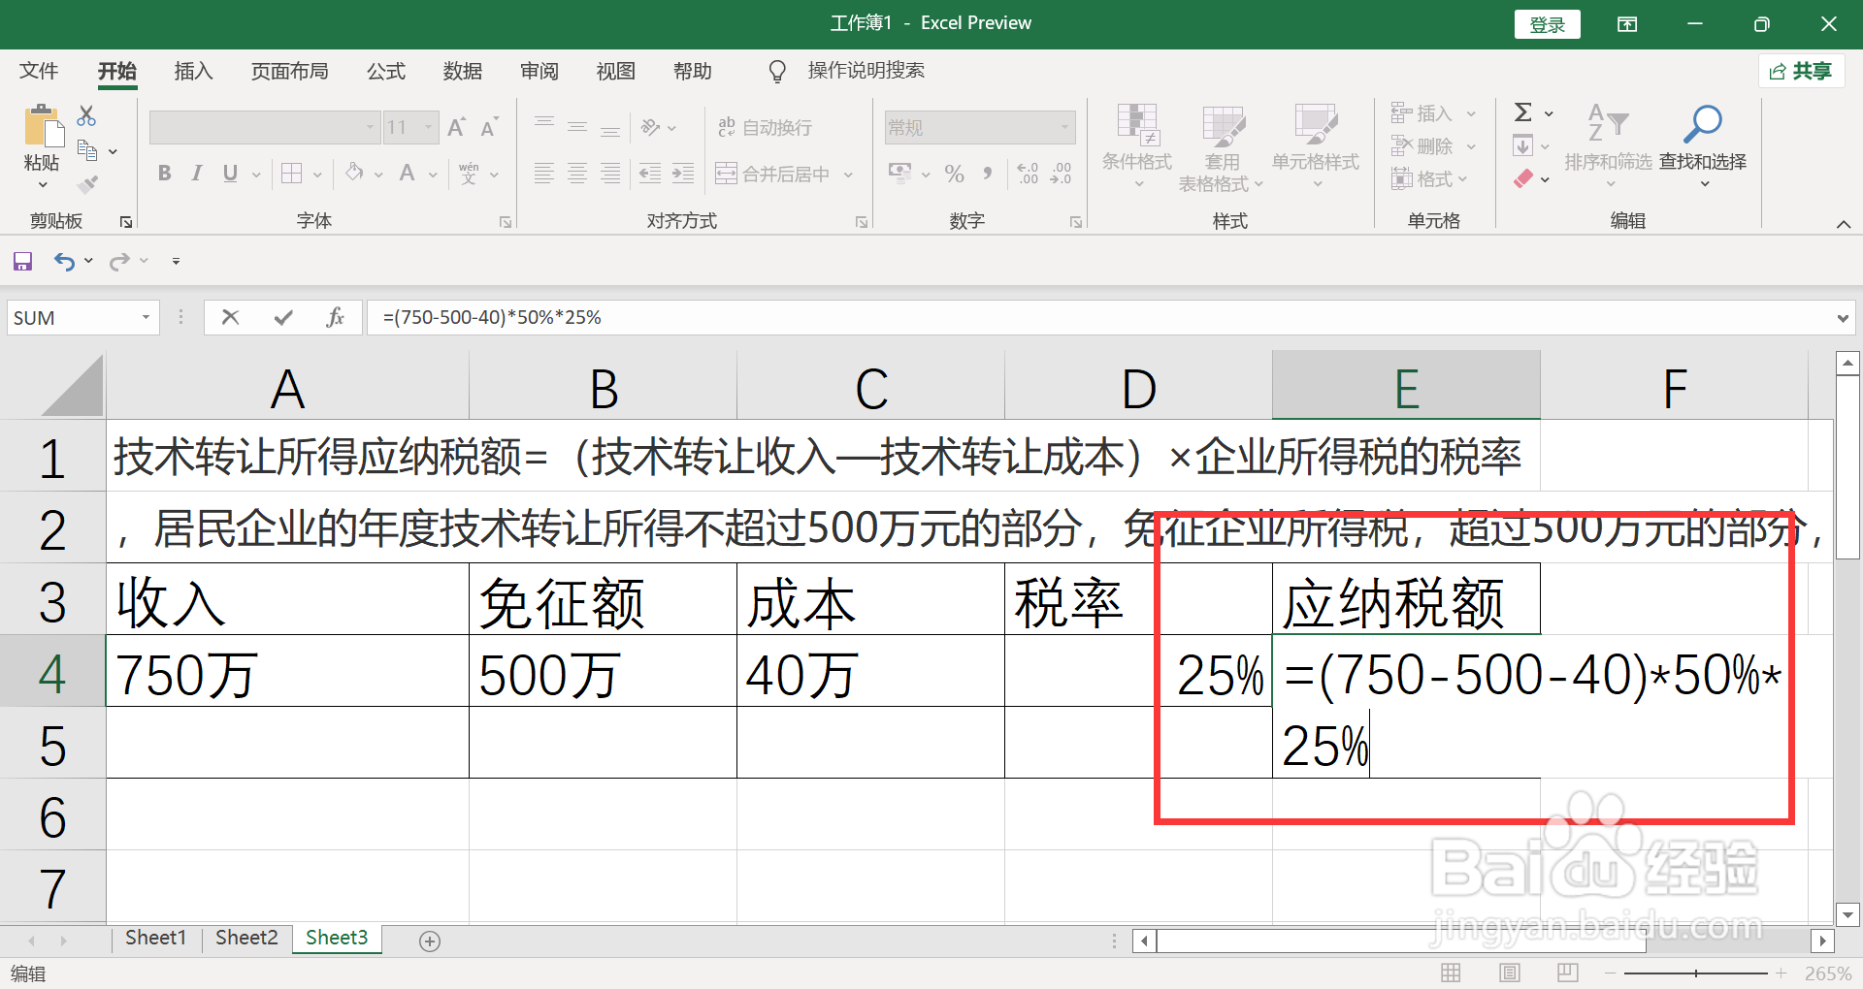The image size is (1863, 989).
Task: Switch to the Sheet2 worksheet tab
Action: (245, 937)
